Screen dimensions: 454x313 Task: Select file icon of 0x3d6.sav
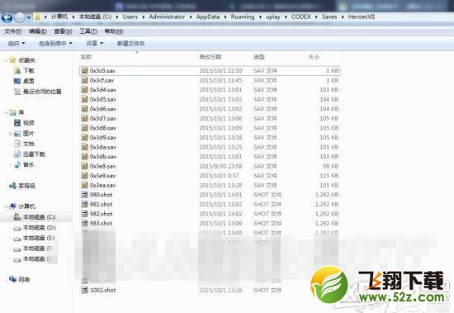pyautogui.click(x=84, y=109)
